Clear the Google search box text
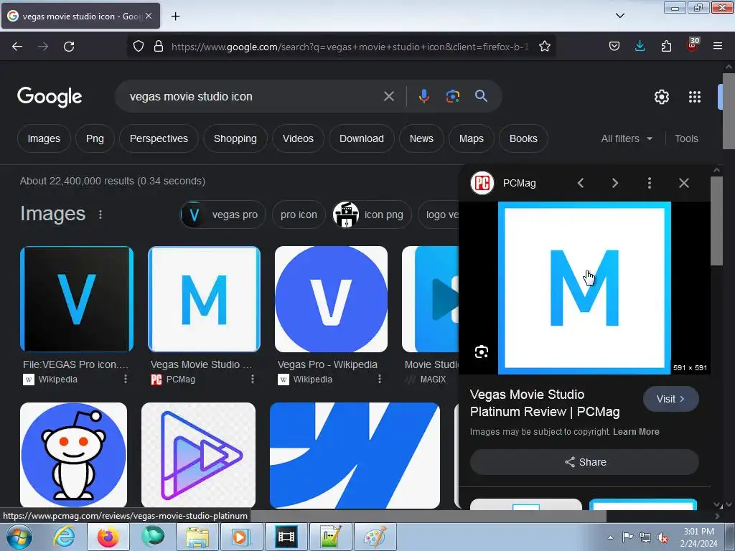 (x=388, y=96)
